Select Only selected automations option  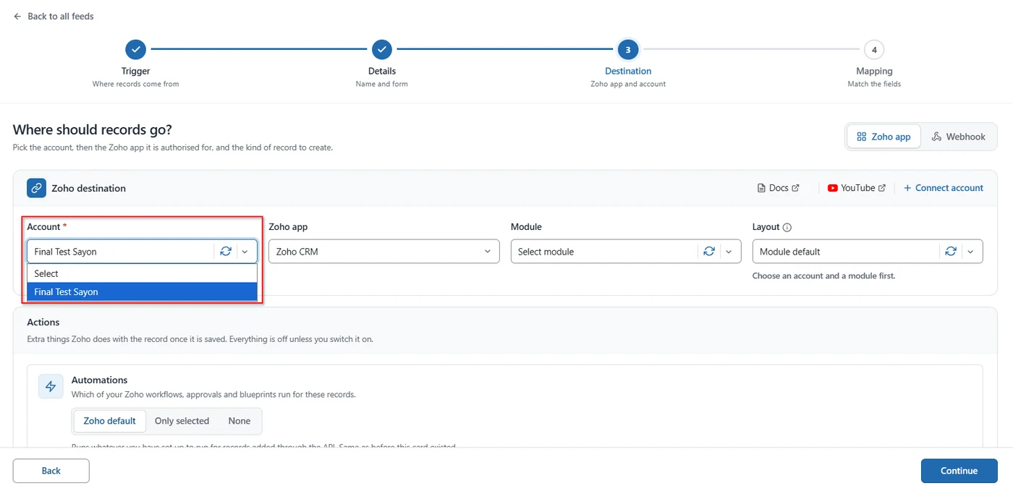coord(182,421)
